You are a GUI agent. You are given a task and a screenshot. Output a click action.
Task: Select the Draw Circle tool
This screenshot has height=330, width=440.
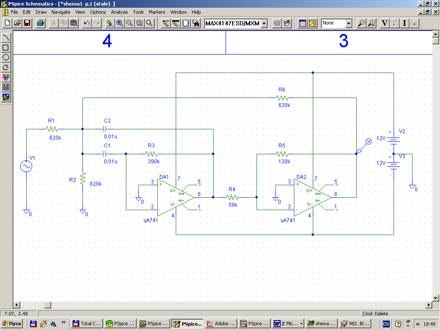click(6, 58)
